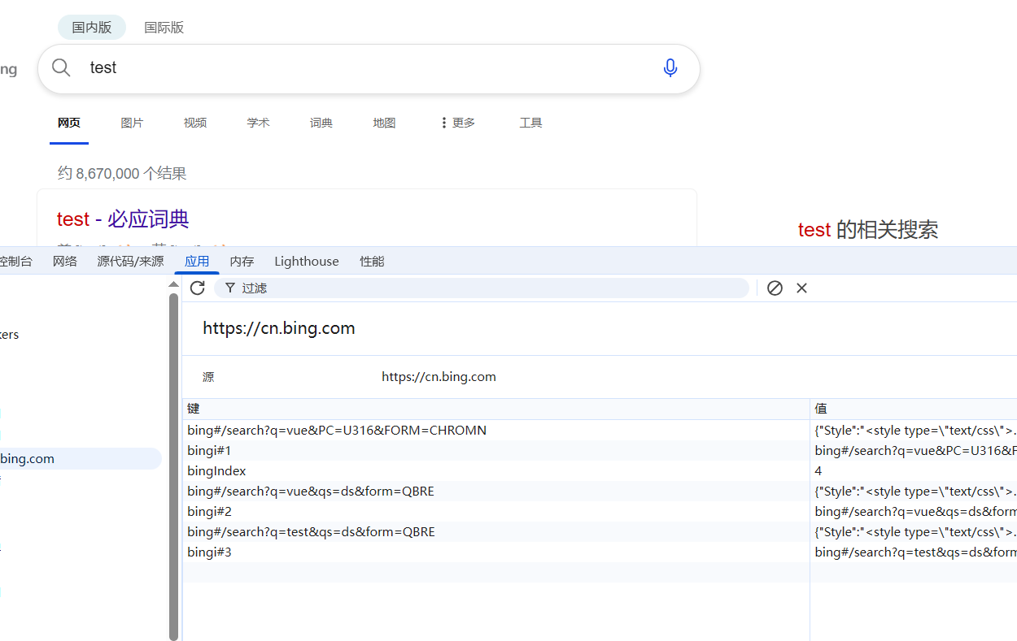
Task: Click the 键 column header
Action: 496,409
